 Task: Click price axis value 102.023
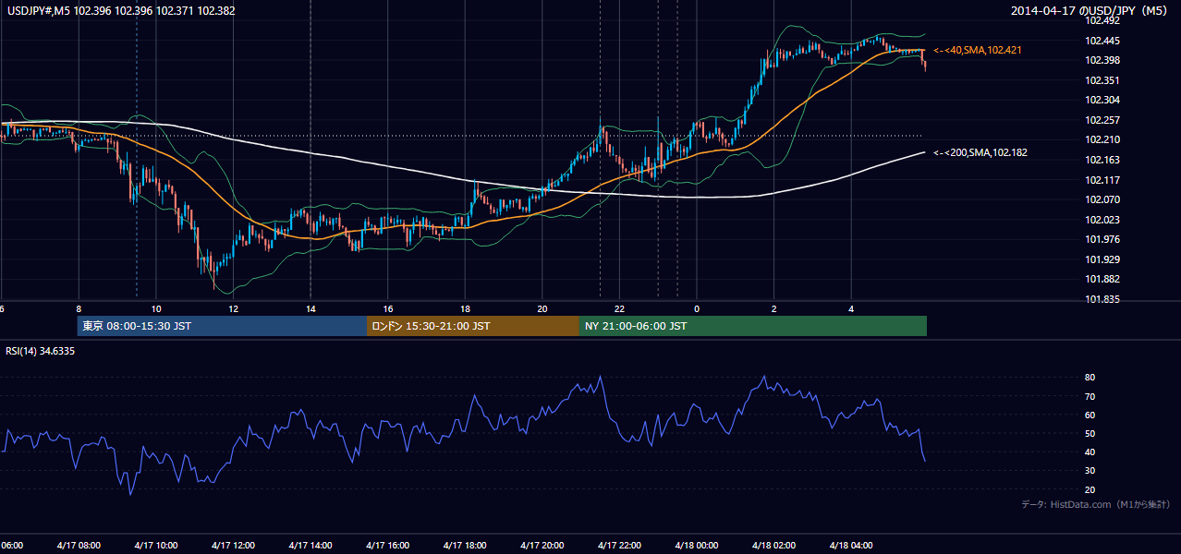point(1102,220)
